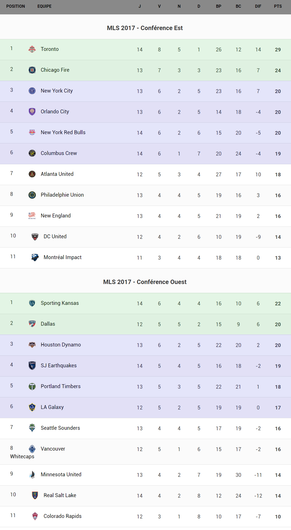Click the Atlanta United logo

click(x=32, y=174)
